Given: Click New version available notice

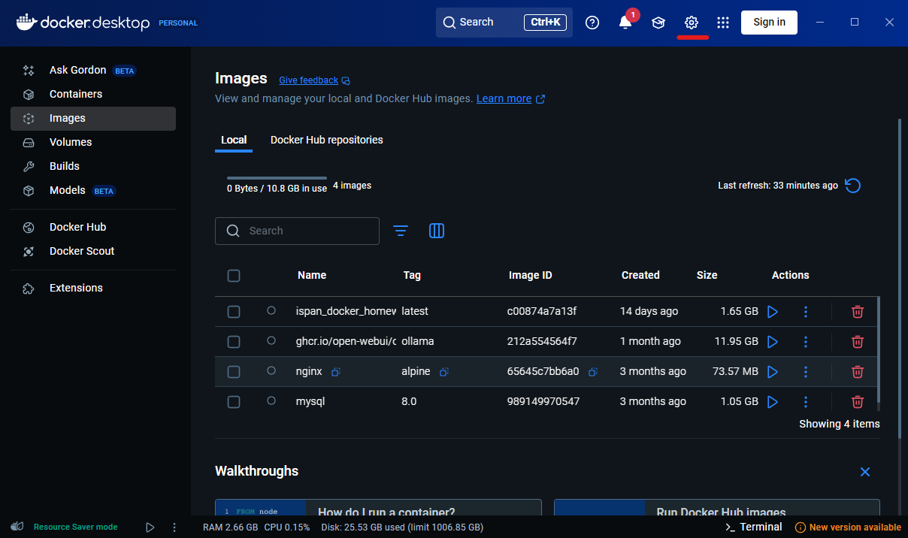Looking at the screenshot, I should (848, 527).
